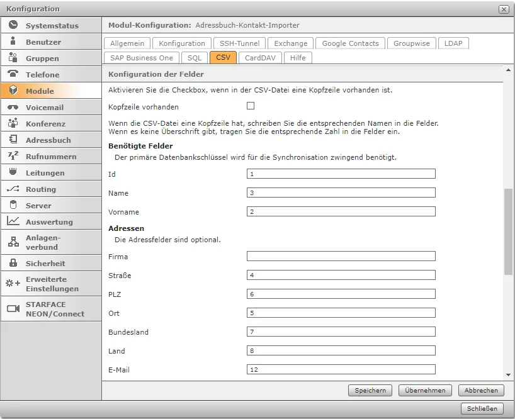Click the STARFACE NEON/Connect camera icon
515x419 pixels.
pyautogui.click(x=13, y=309)
